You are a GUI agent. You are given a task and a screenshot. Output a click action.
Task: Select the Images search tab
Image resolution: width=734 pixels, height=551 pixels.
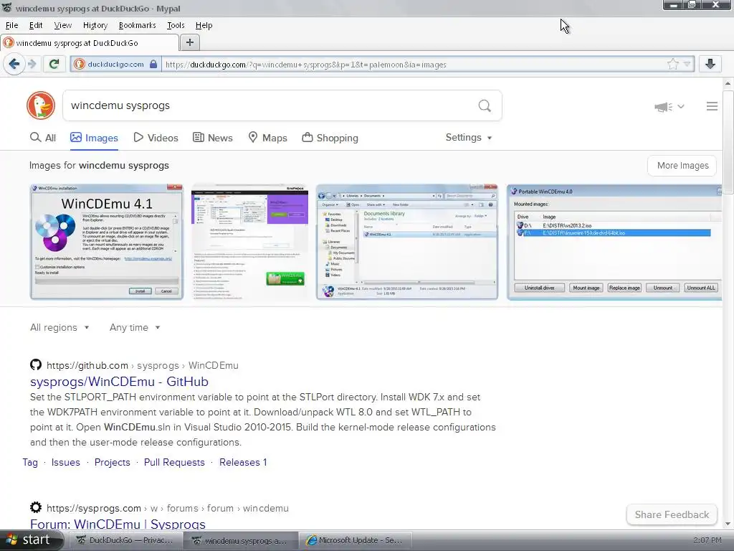pos(94,138)
